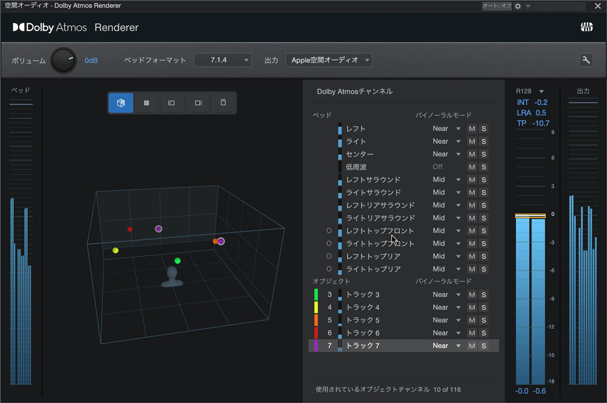Mute the レフト bed channel
This screenshot has width=607, height=403.
click(x=472, y=128)
